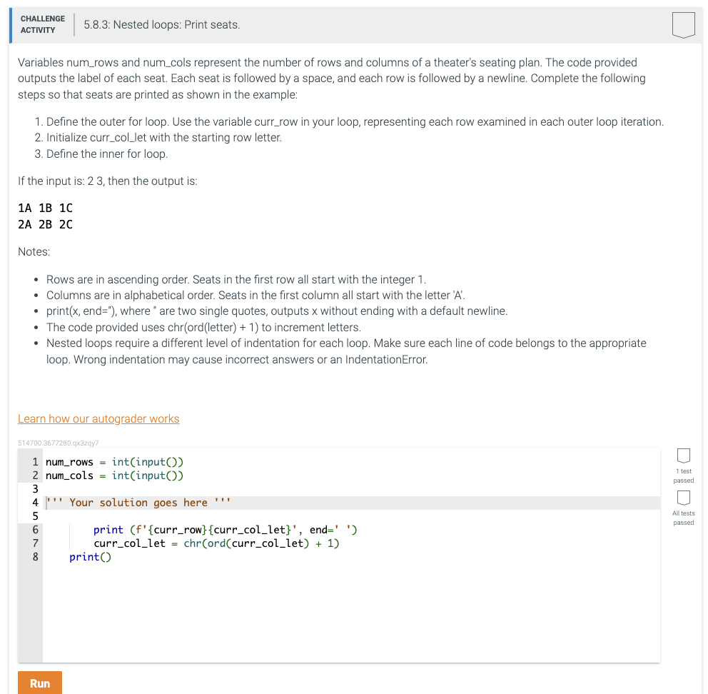The width and height of the screenshot is (708, 694).
Task: Click the num_rows input statement on line 1
Action: pyautogui.click(x=114, y=462)
